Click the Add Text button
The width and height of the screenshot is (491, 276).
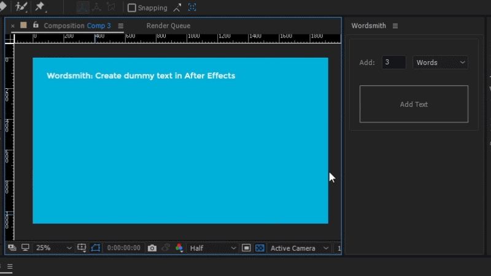click(414, 104)
